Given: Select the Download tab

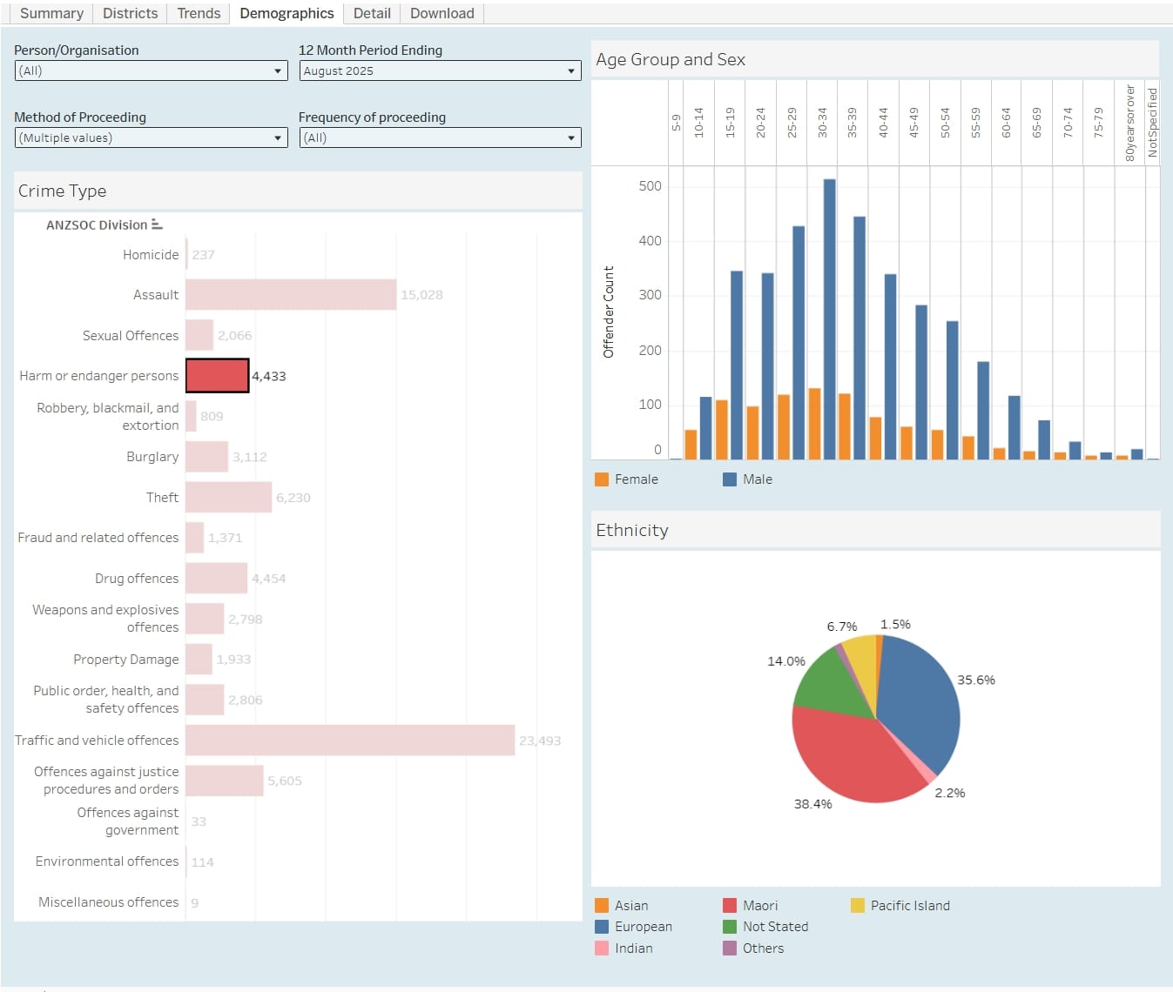Looking at the screenshot, I should (442, 13).
